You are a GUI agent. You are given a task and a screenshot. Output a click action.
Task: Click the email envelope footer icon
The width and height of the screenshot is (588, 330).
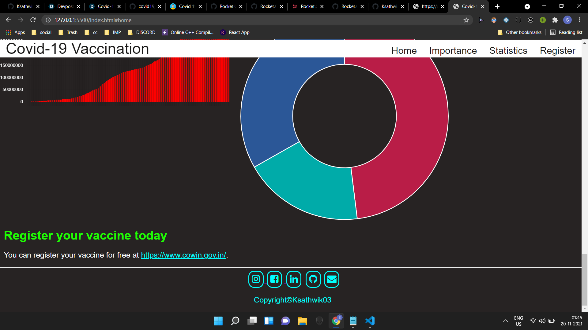(x=332, y=279)
